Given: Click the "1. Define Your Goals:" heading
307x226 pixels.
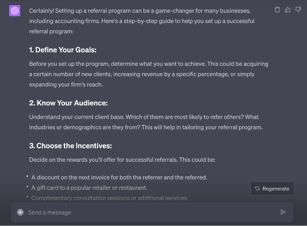Looking at the screenshot, I should click(63, 50).
